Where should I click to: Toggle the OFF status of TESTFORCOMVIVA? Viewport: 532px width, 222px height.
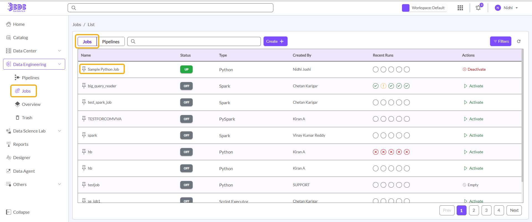tap(186, 119)
